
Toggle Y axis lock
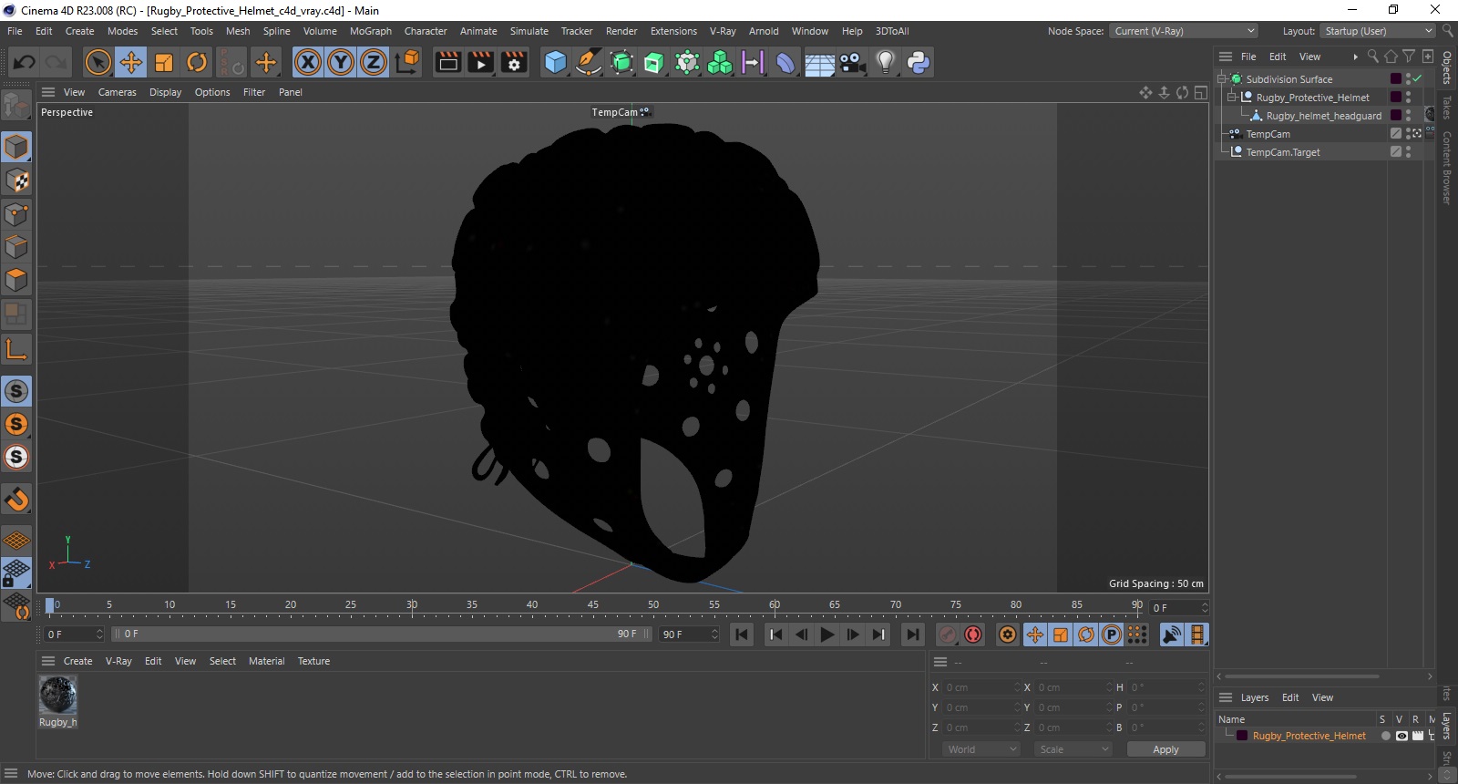click(341, 62)
